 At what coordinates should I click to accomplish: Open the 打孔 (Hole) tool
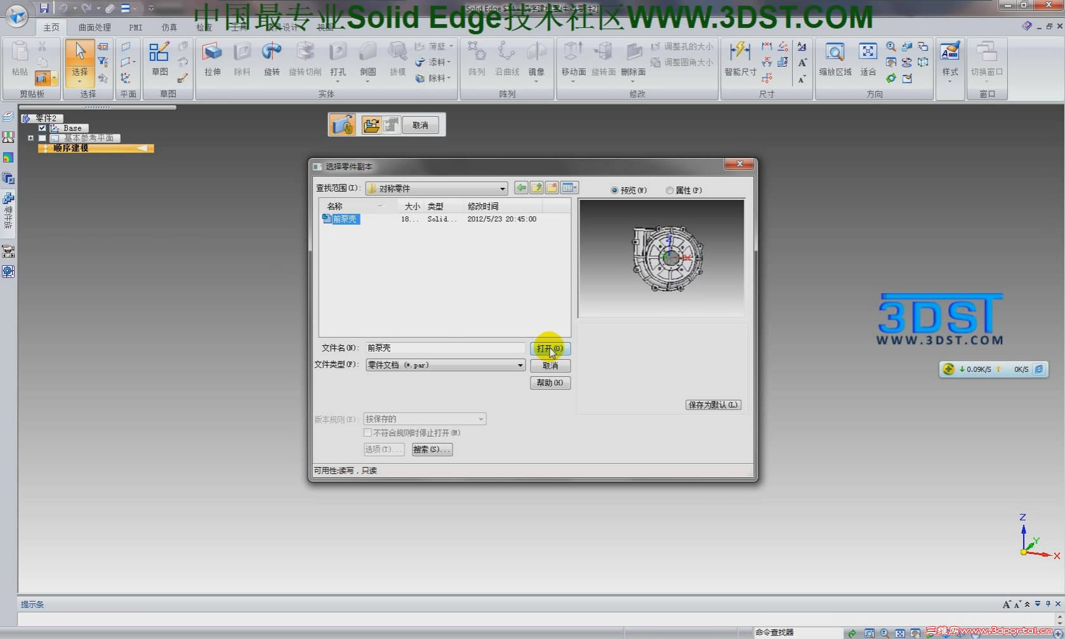pos(338,60)
